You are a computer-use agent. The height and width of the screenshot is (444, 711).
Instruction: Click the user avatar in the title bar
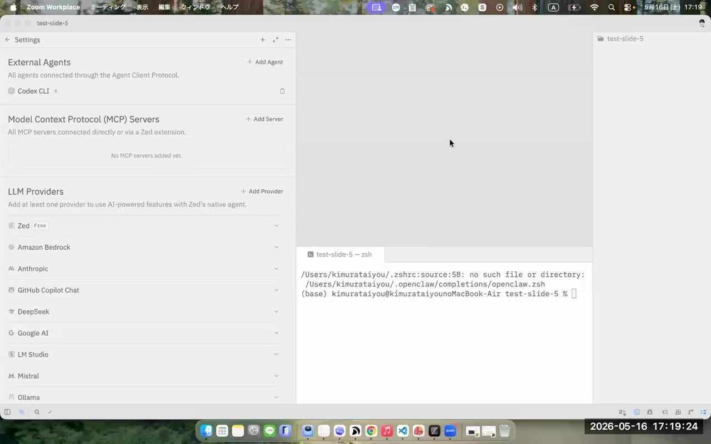[x=702, y=23]
